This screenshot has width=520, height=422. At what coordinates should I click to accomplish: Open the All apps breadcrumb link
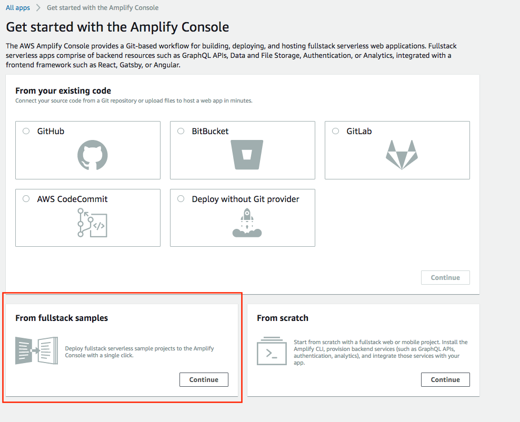point(18,7)
